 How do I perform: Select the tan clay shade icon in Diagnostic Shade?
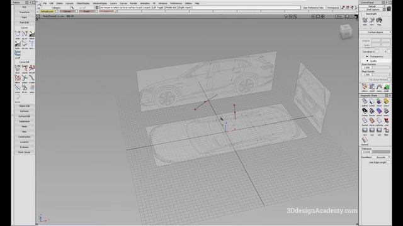point(372,121)
